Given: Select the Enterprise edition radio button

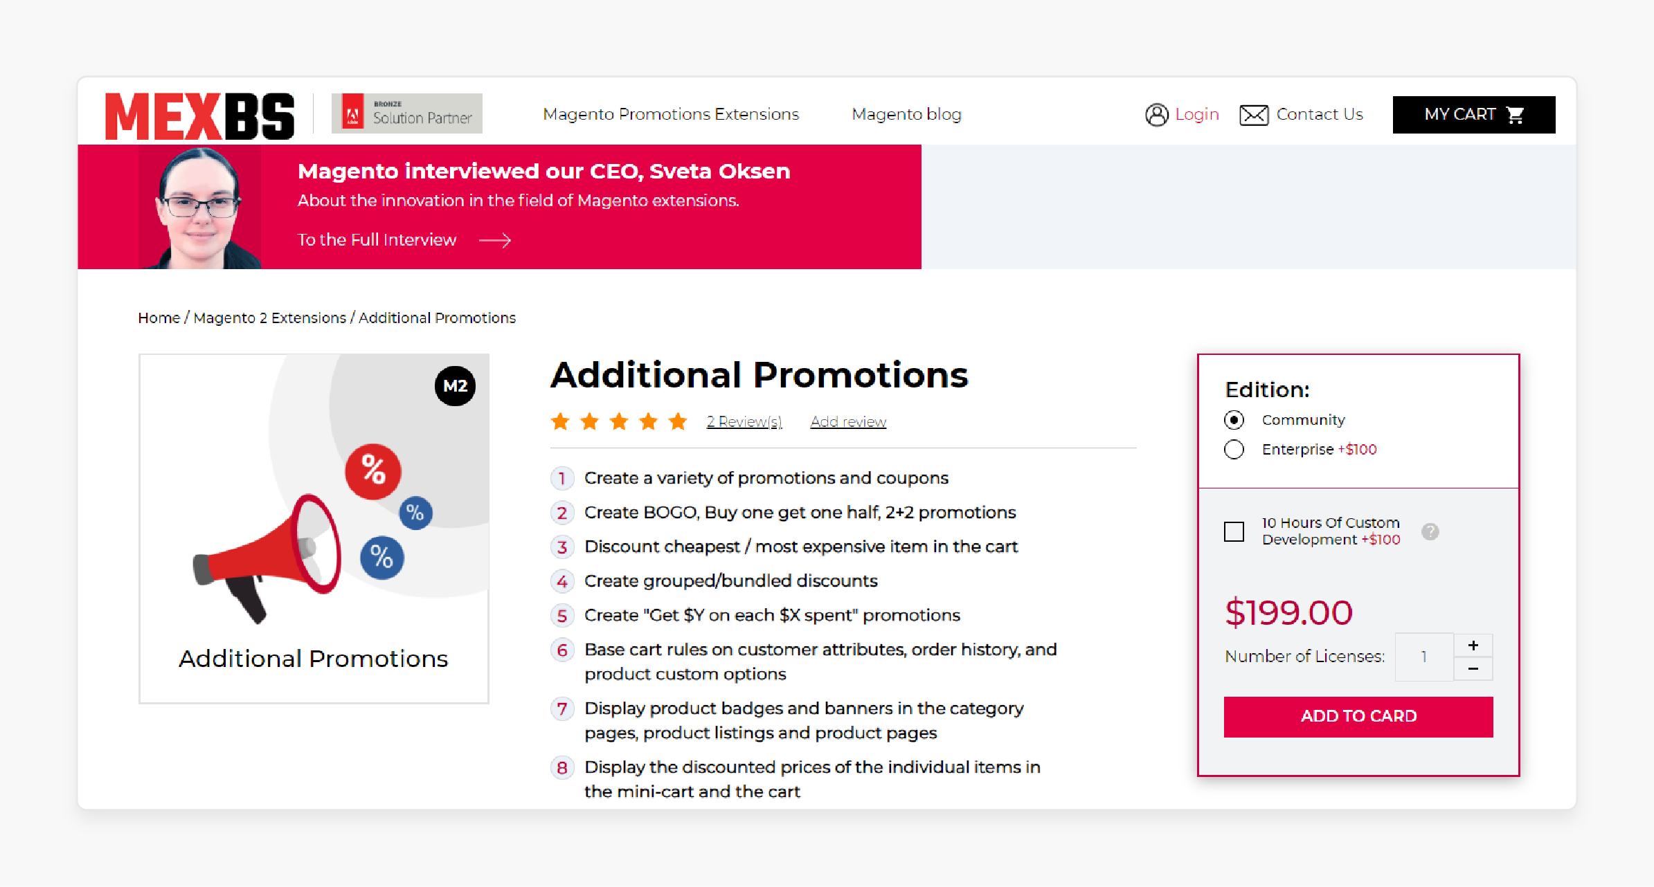Looking at the screenshot, I should (x=1234, y=450).
